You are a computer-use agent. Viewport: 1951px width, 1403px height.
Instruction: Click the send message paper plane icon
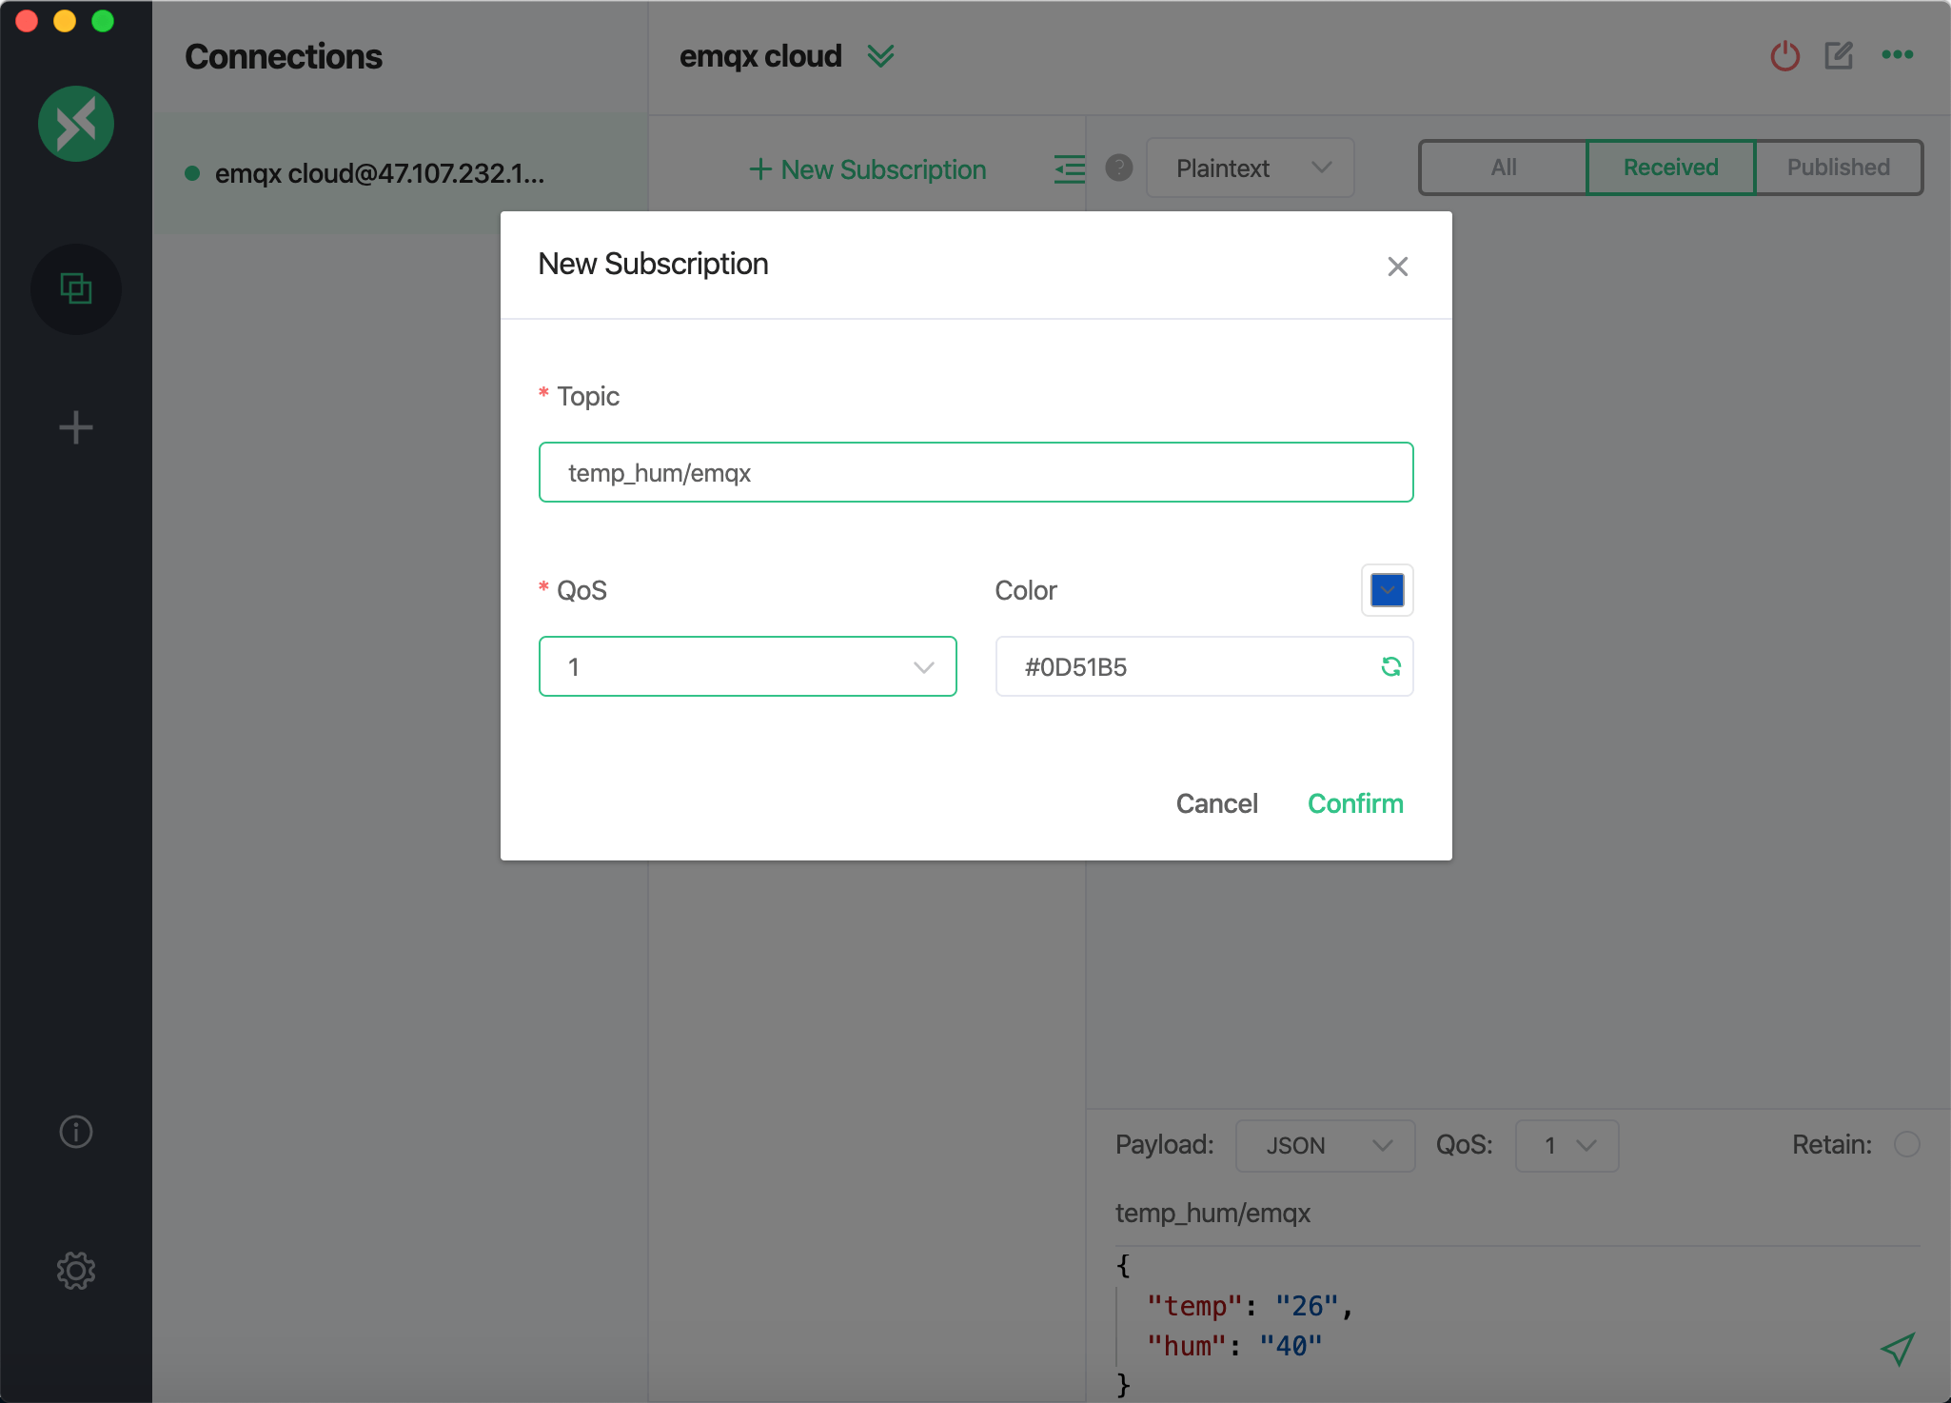[x=1898, y=1349]
